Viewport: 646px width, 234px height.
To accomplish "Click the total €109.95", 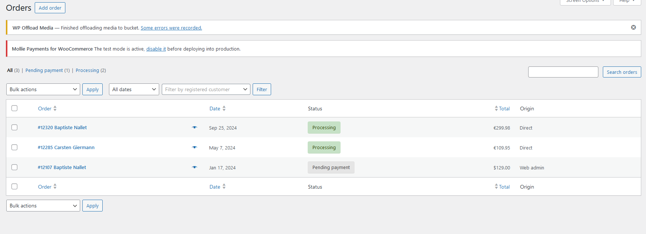I will tap(502, 148).
